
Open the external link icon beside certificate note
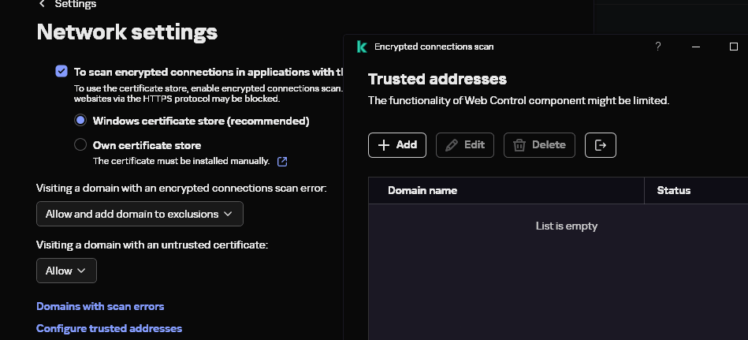(282, 162)
